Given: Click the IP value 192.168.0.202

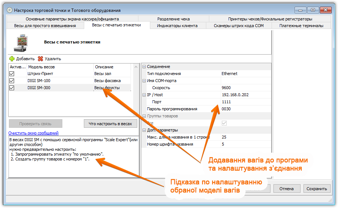Looking at the screenshot, I should pos(246,95).
